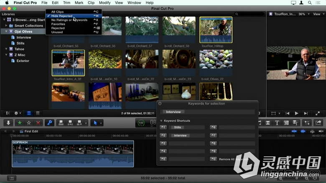
Task: Select the blue arrow Select tool
Action: pyautogui.click(x=95, y=123)
